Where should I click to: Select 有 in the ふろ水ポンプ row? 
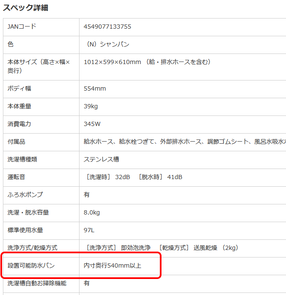click(87, 195)
